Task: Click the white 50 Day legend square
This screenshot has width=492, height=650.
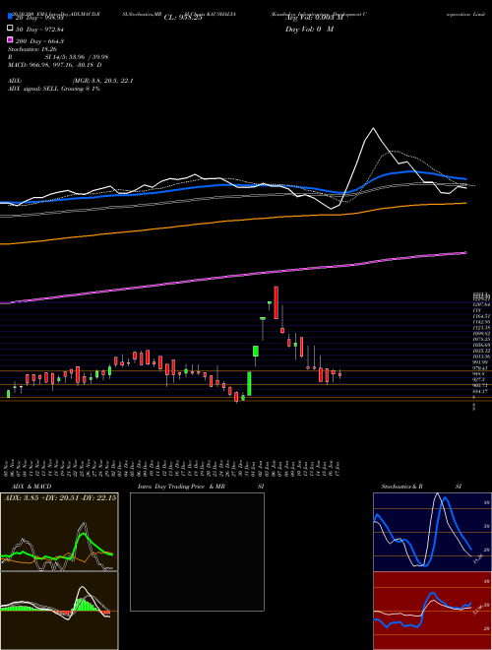Action: click(x=10, y=29)
